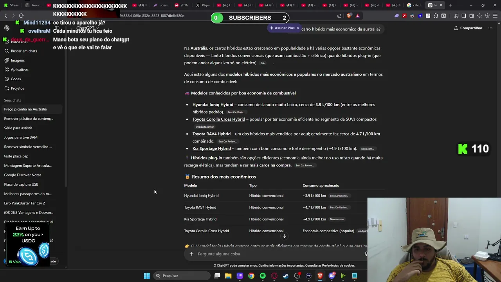Open chat 'Jogos para Live 3AM'
The width and height of the screenshot is (501, 282).
click(x=31, y=137)
